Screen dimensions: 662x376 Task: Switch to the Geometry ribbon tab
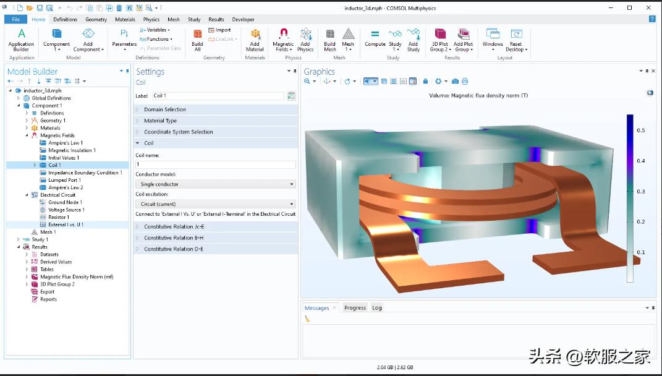96,19
